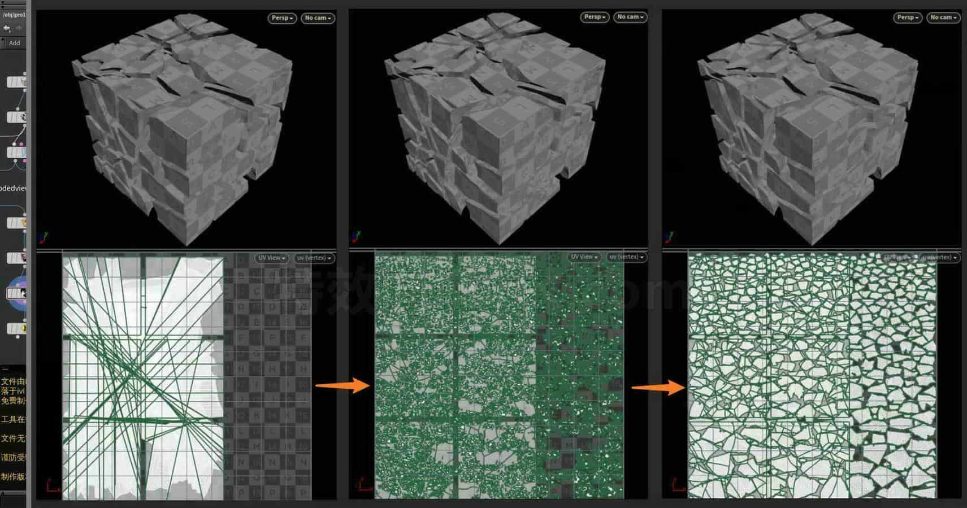
Task: Click the fractured cube in the middle 3D viewport
Action: (495, 131)
